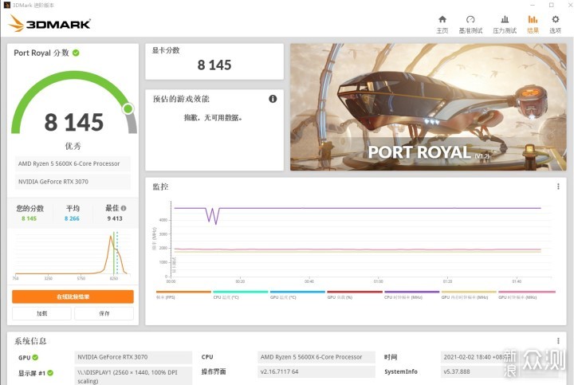574x385 pixels.
Task: Click the CPU value in system info
Action: pyautogui.click(x=316, y=357)
